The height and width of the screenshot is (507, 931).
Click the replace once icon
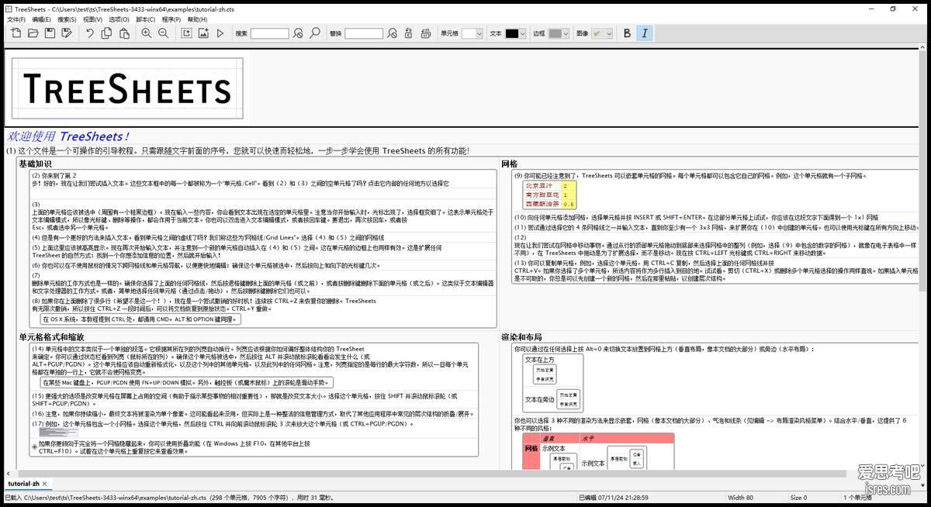tap(409, 33)
